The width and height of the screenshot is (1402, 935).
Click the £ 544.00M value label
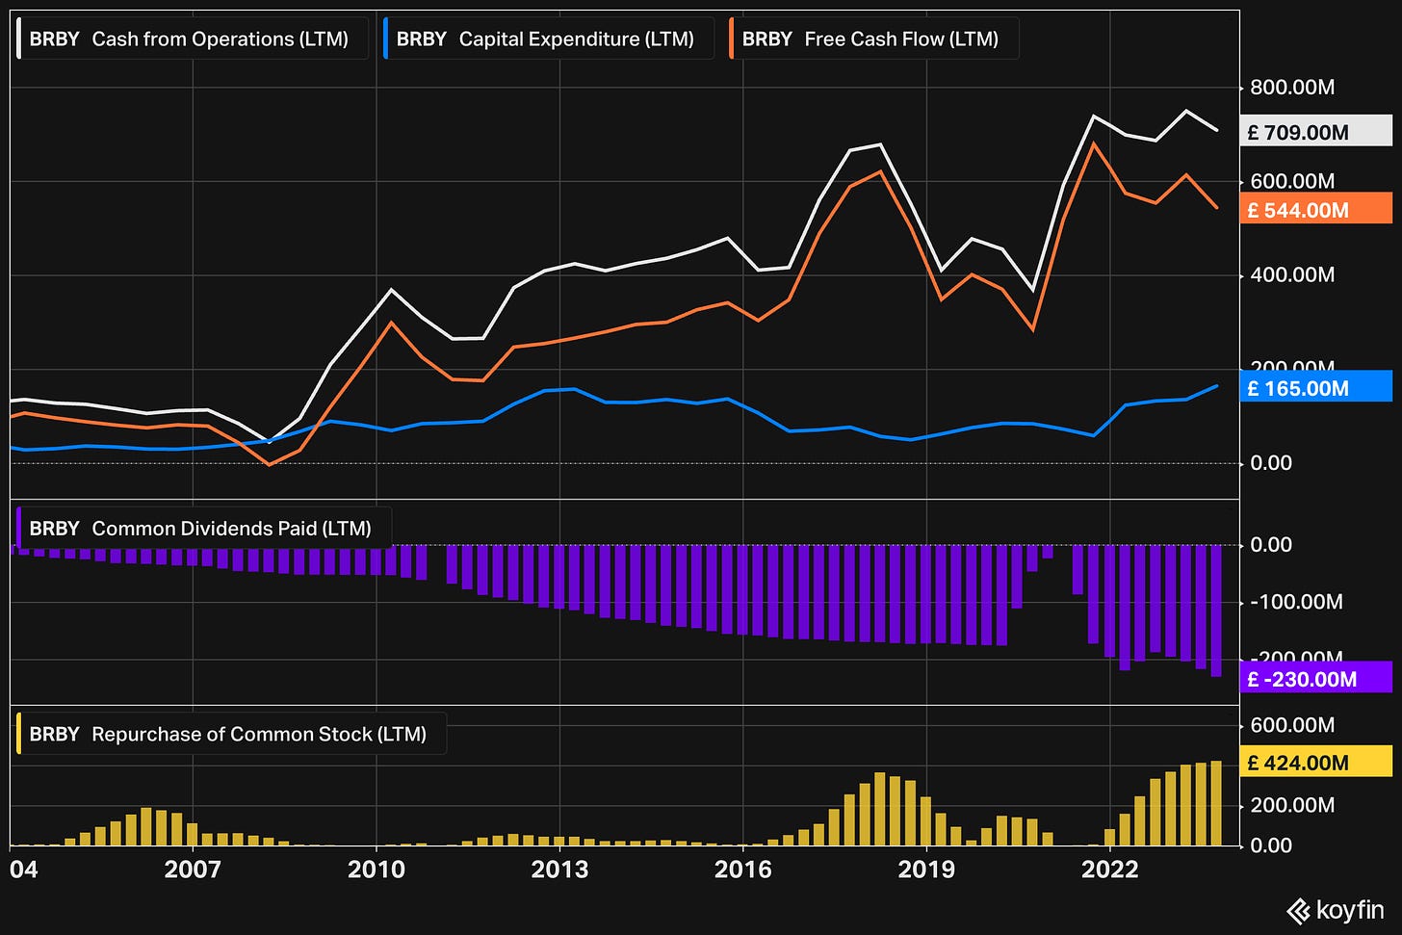[1315, 209]
